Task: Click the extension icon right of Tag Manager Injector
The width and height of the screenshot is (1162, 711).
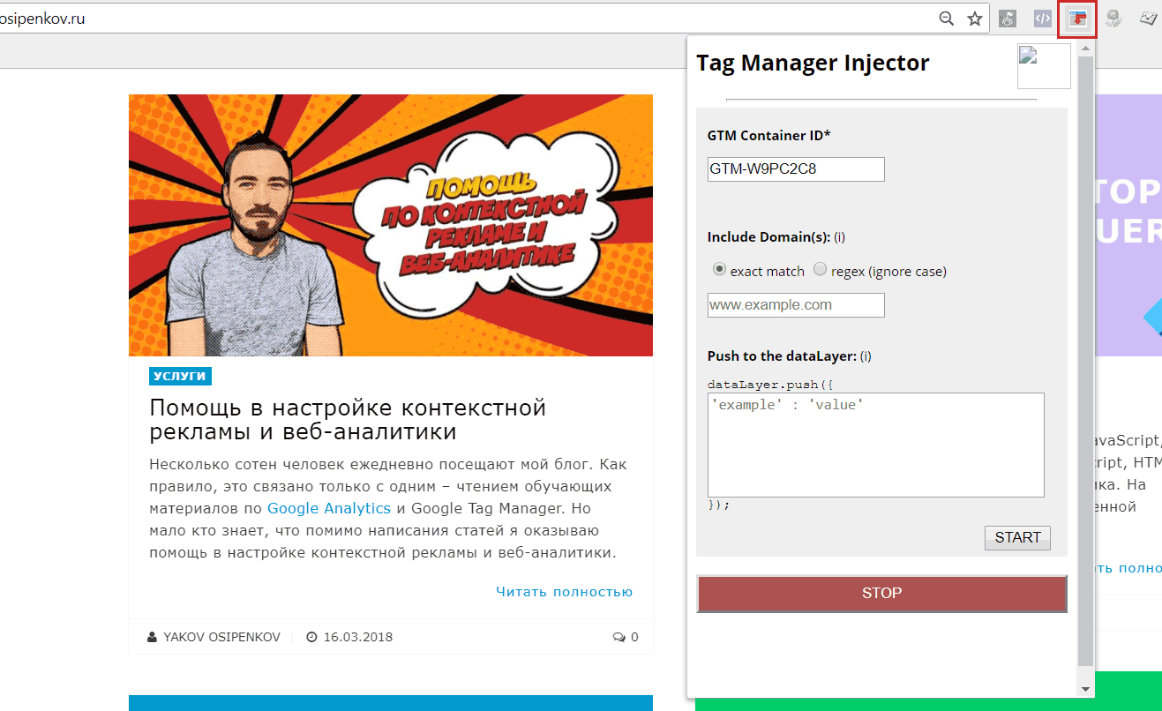Action: 1113,19
